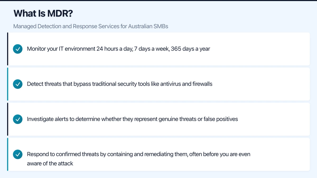Viewport: 317px width, 178px height.
Task: Click the words aware of the attack
Action: tap(50, 163)
